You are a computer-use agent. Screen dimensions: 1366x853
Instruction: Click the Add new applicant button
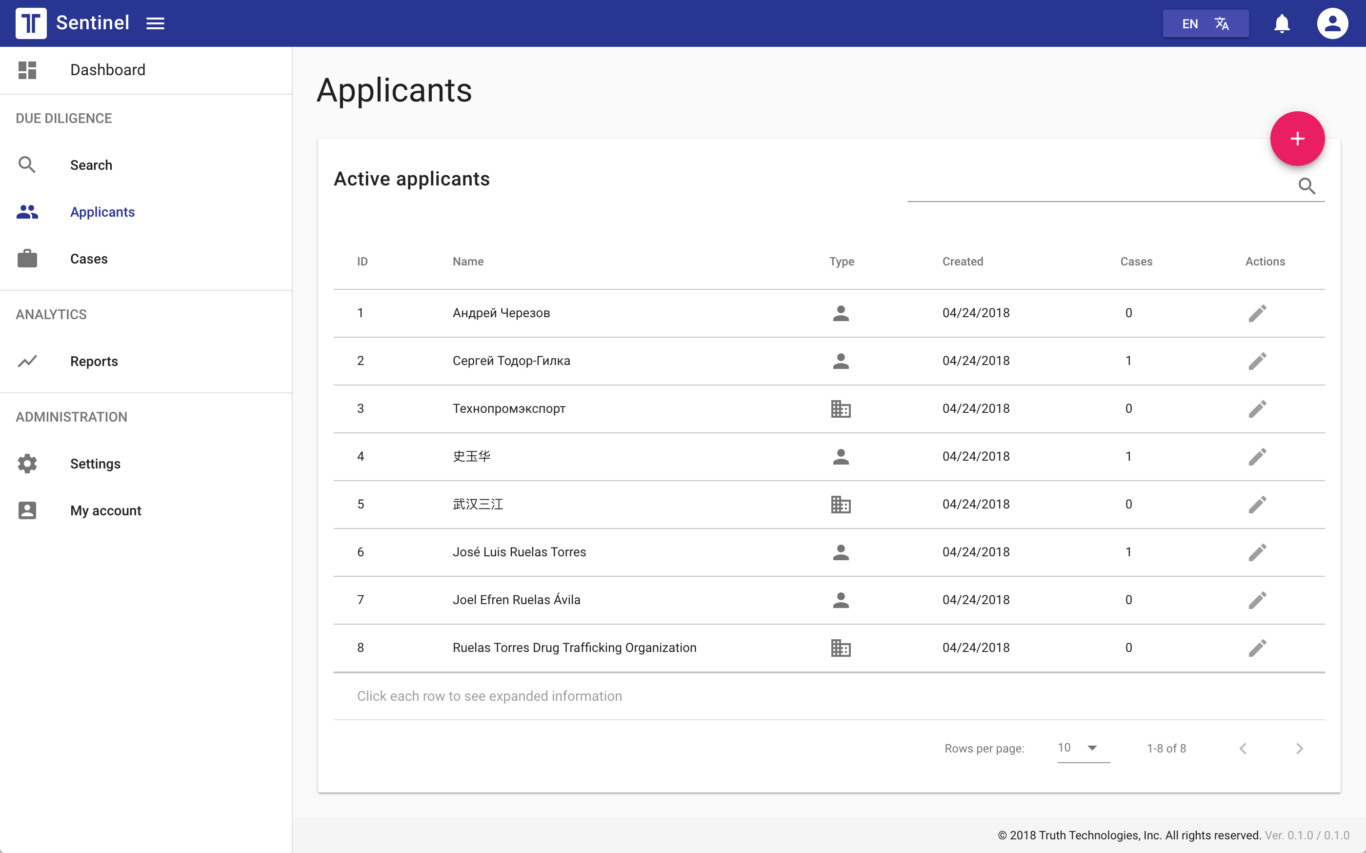(1298, 139)
